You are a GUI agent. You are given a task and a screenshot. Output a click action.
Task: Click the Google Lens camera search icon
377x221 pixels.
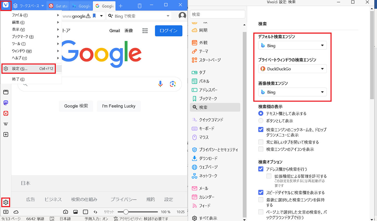tap(173, 84)
